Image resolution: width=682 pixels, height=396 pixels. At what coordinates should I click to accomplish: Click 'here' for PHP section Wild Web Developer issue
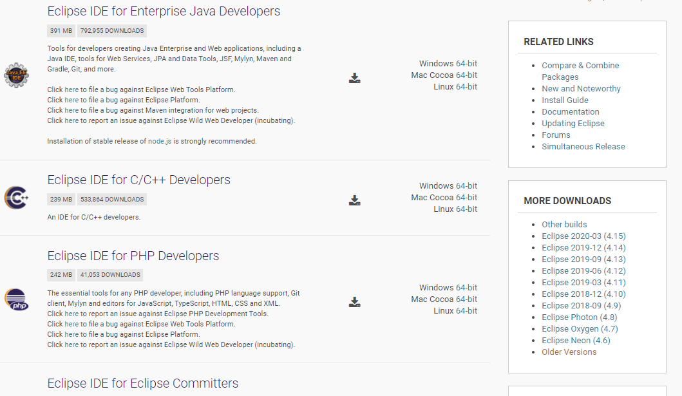pos(71,344)
